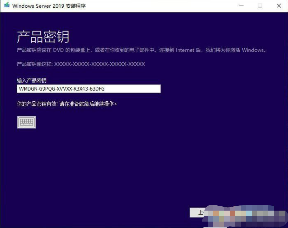The height and width of the screenshot is (228, 288).
Task: Click the window title 'Windows Server 2019 安装程序'
Action: pyautogui.click(x=49, y=6)
